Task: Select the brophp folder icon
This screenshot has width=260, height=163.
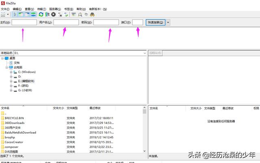Action: tap(2, 137)
